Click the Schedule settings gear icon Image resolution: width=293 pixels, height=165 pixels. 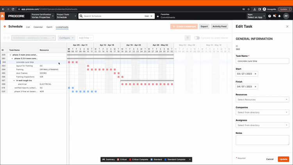coord(5,27)
